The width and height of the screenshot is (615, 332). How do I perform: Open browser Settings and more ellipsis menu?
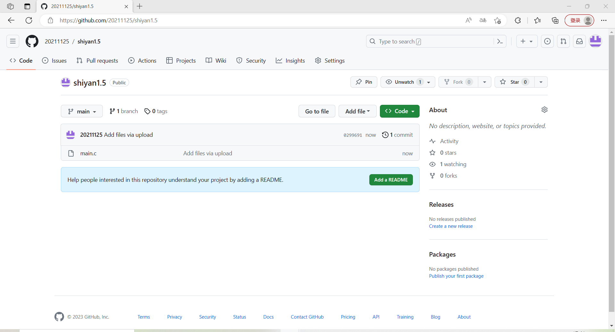[604, 20]
